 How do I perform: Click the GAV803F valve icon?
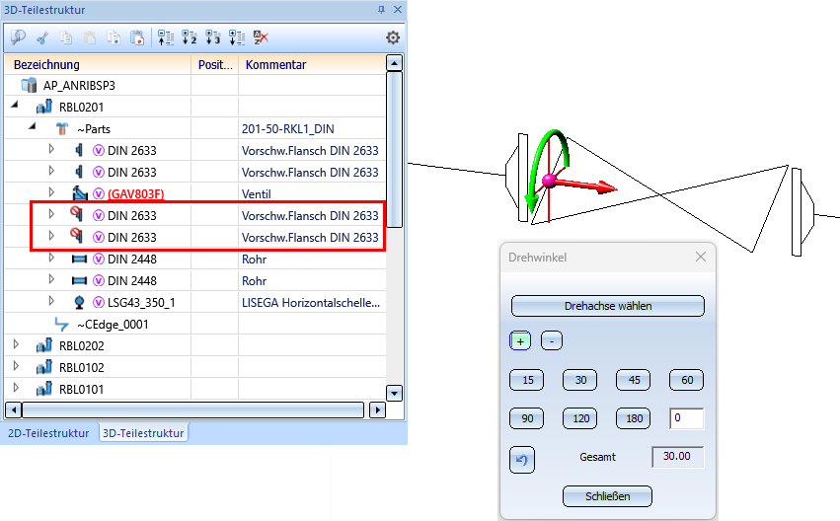[x=80, y=193]
